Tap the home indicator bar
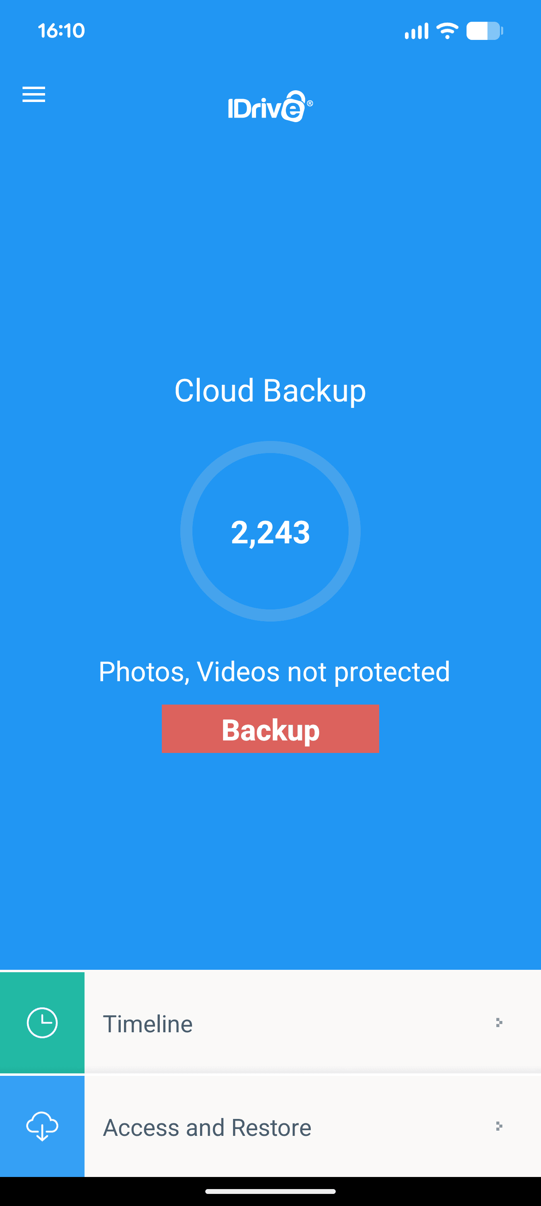Image resolution: width=541 pixels, height=1206 pixels. click(270, 1191)
